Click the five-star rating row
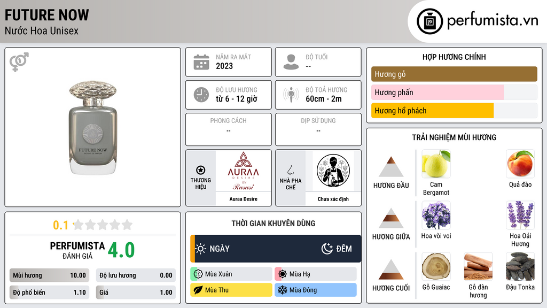The image size is (547, 308). (x=103, y=225)
